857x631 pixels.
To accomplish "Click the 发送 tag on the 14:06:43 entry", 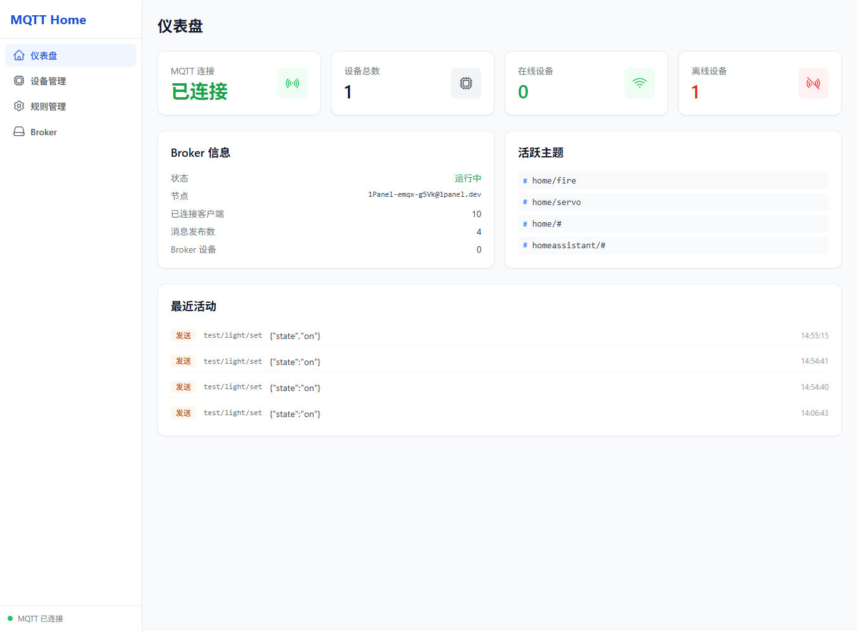I will pyautogui.click(x=183, y=413).
